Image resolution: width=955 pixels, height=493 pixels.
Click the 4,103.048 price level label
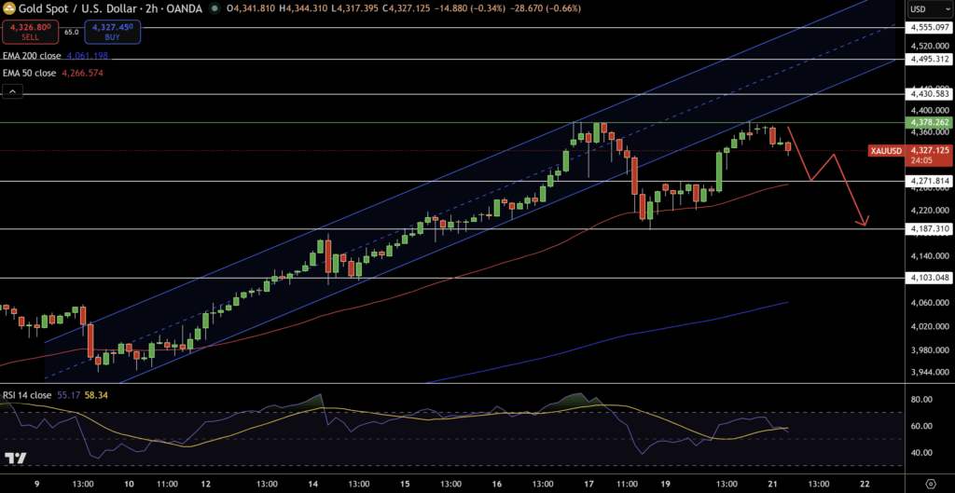click(x=927, y=278)
